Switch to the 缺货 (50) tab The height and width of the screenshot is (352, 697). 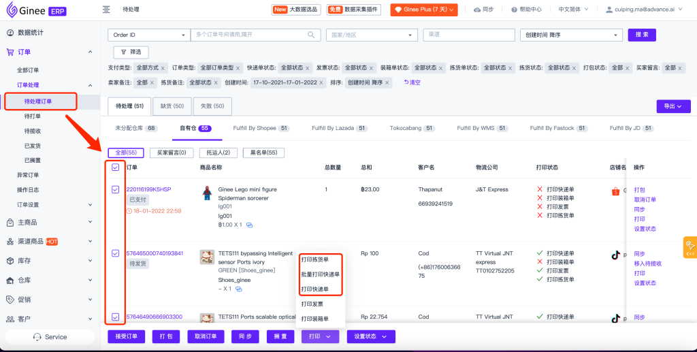172,106
